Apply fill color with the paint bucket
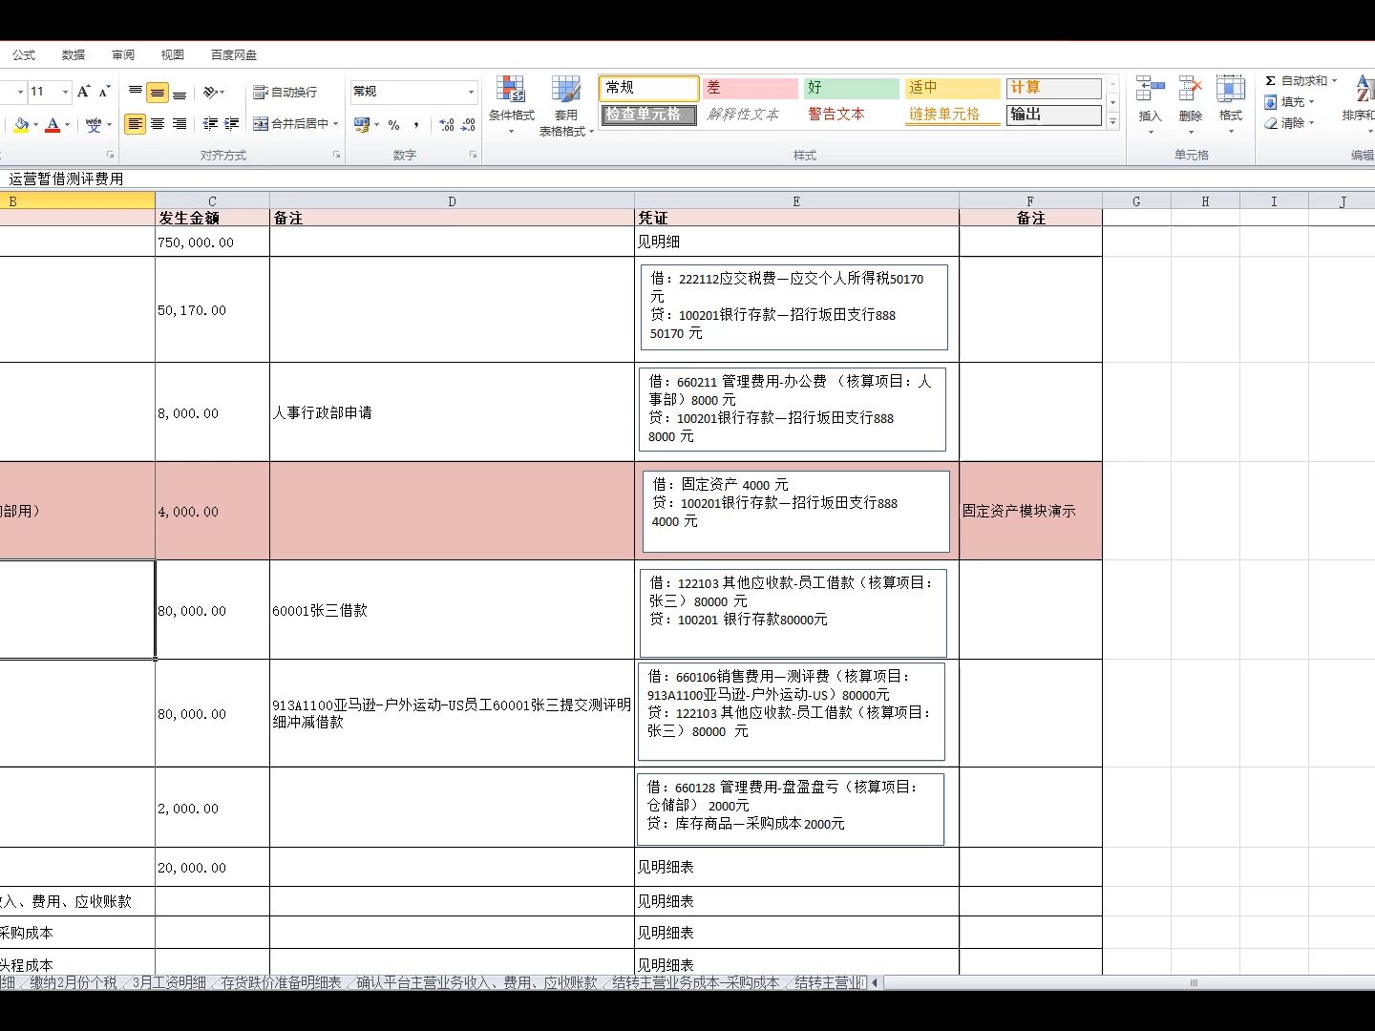Viewport: 1375px width, 1031px height. [21, 124]
